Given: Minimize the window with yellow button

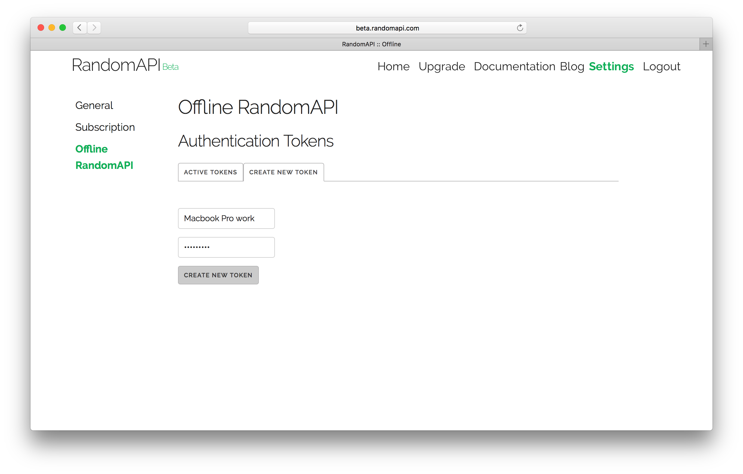Looking at the screenshot, I should point(52,28).
